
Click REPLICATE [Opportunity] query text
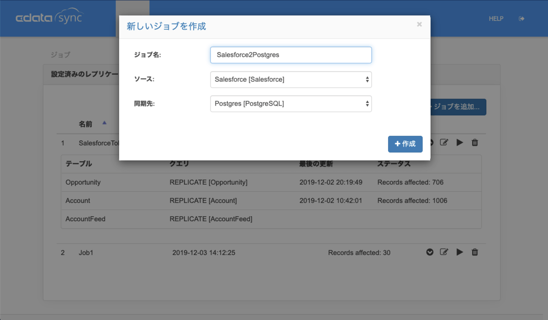(x=209, y=182)
